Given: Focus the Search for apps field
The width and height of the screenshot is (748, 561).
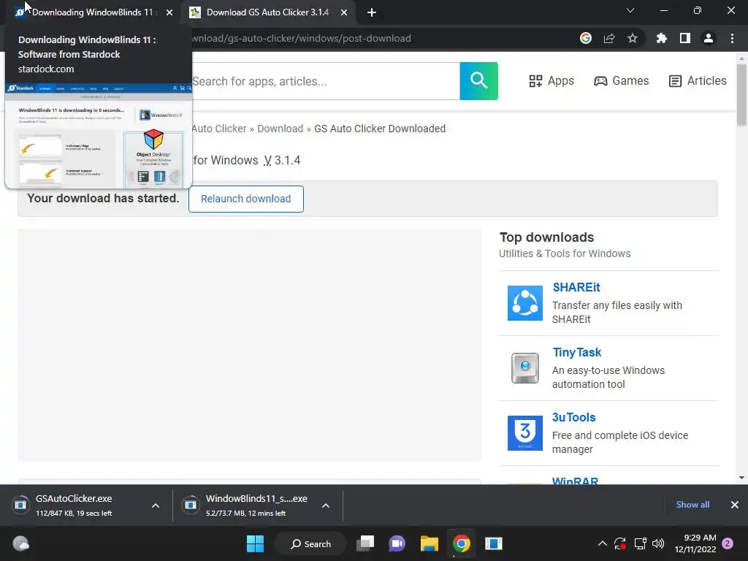Looking at the screenshot, I should point(325,81).
